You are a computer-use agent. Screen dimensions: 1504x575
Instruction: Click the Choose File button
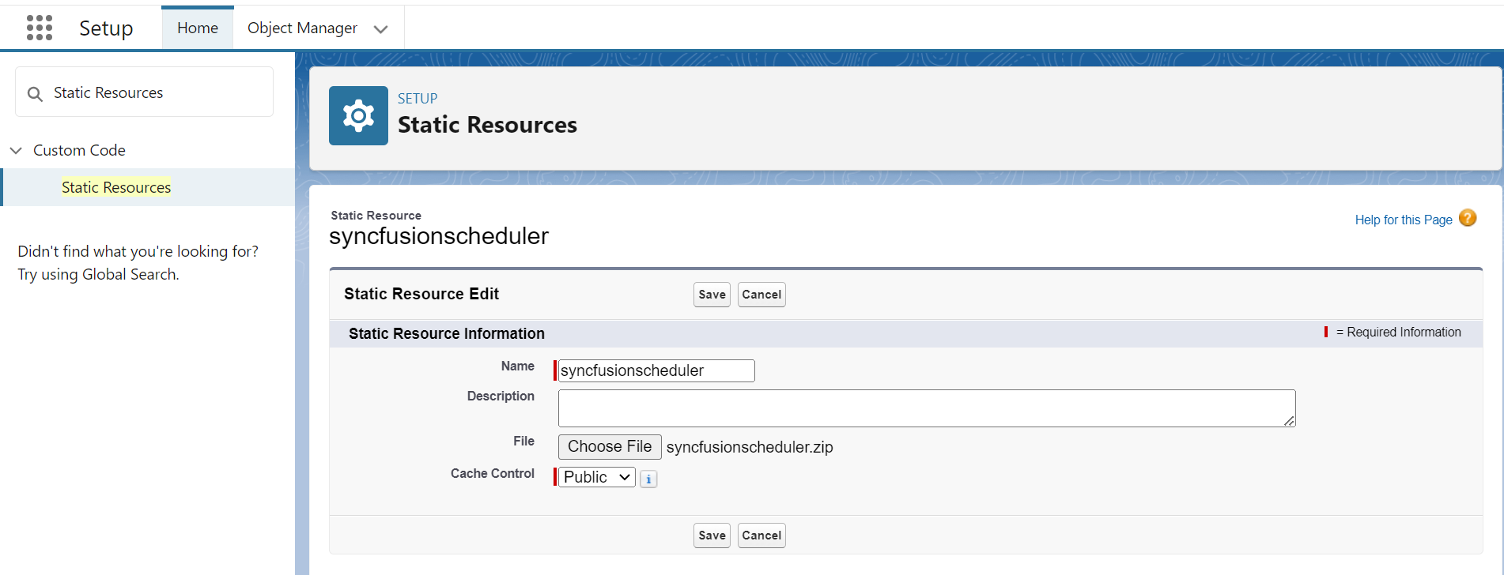coord(609,447)
